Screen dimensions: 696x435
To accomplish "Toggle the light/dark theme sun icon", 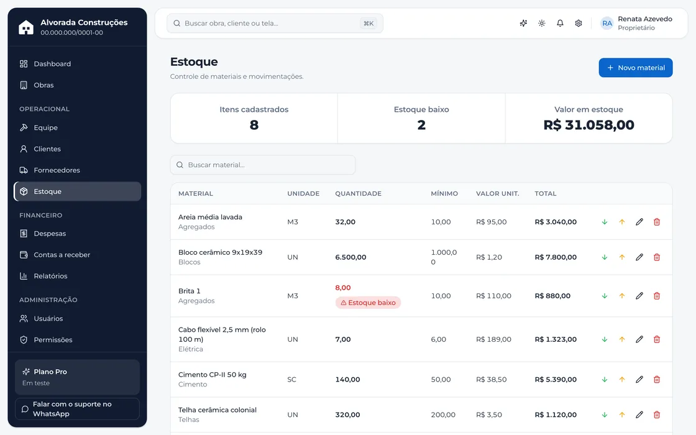I will click(x=541, y=23).
